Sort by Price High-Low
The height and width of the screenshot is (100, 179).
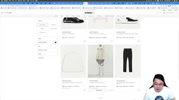[x=42, y=32]
